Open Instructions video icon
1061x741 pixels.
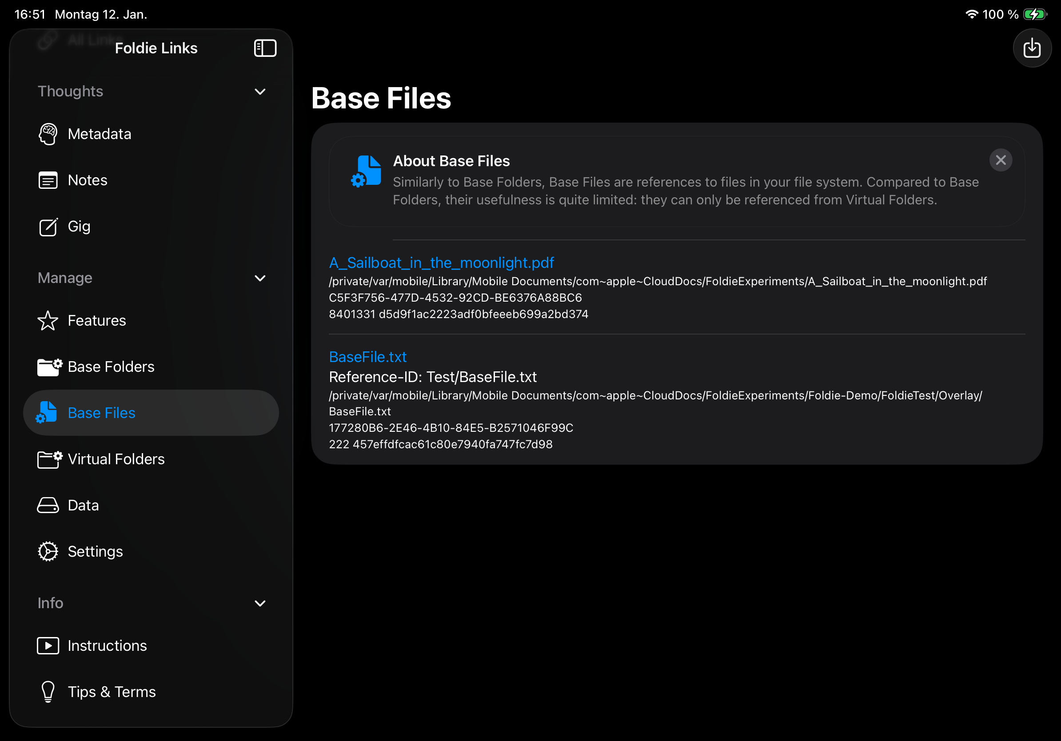[x=48, y=645]
